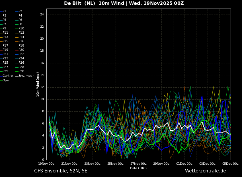Click the 01Dec 00z date axis label

(184, 164)
